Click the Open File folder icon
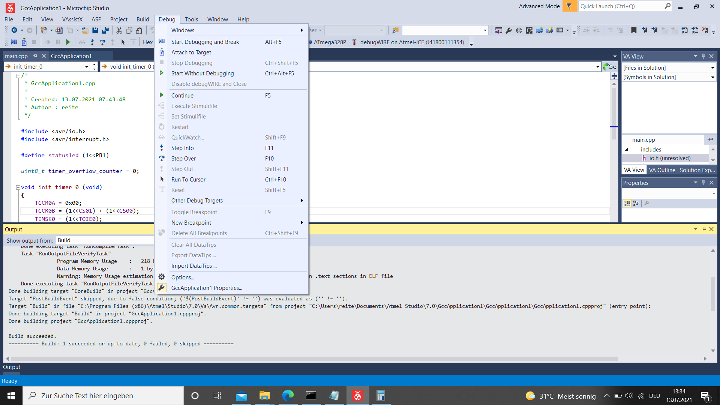 (x=85, y=30)
